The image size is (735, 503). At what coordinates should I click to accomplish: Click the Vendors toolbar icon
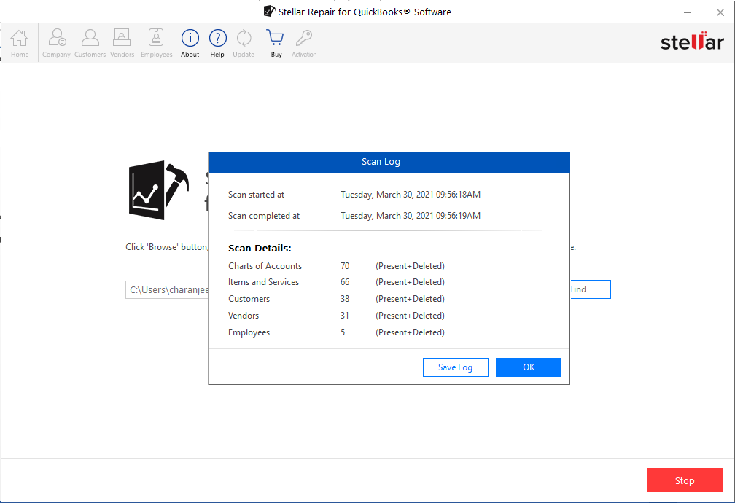(122, 43)
